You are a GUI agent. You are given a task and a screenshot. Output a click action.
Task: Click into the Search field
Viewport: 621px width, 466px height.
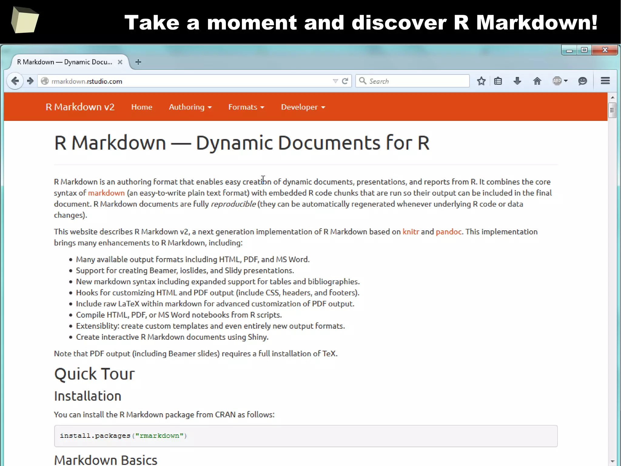412,81
